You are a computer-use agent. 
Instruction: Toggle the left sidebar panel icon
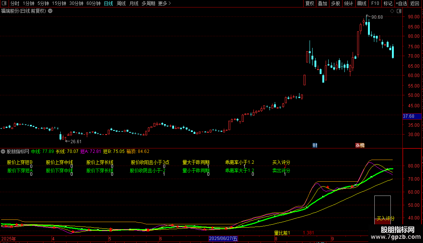[x=4, y=3]
